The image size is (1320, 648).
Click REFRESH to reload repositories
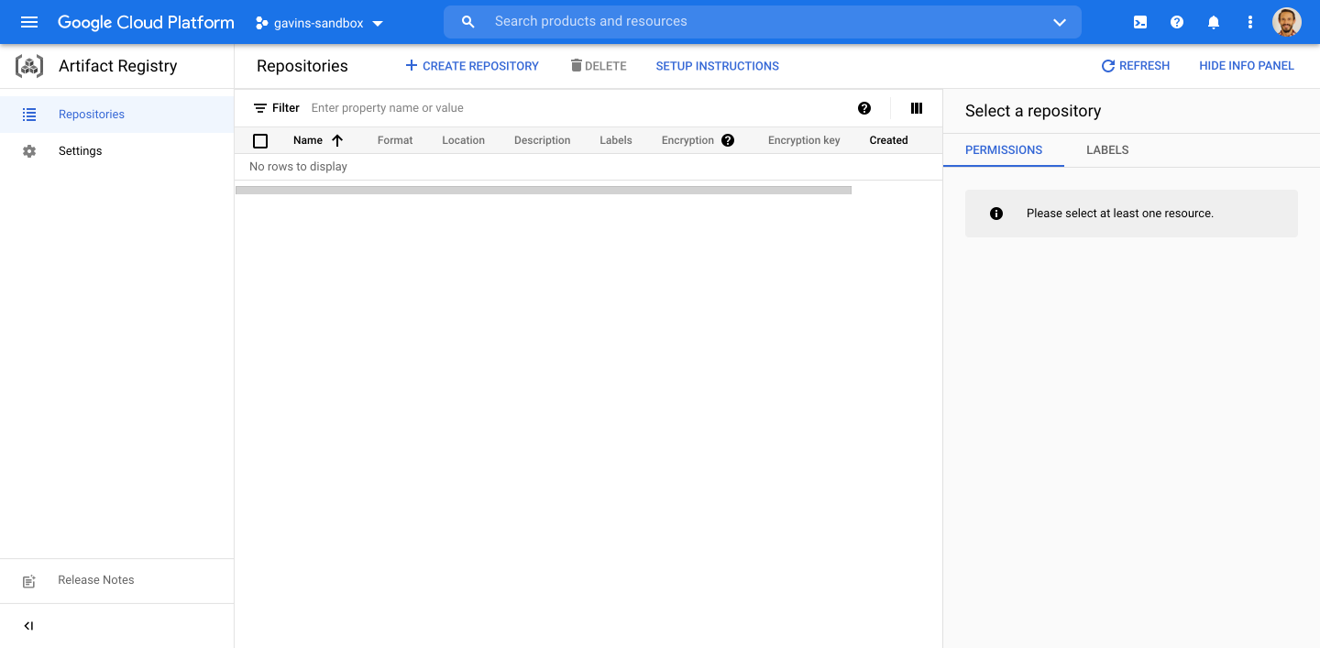(x=1136, y=65)
